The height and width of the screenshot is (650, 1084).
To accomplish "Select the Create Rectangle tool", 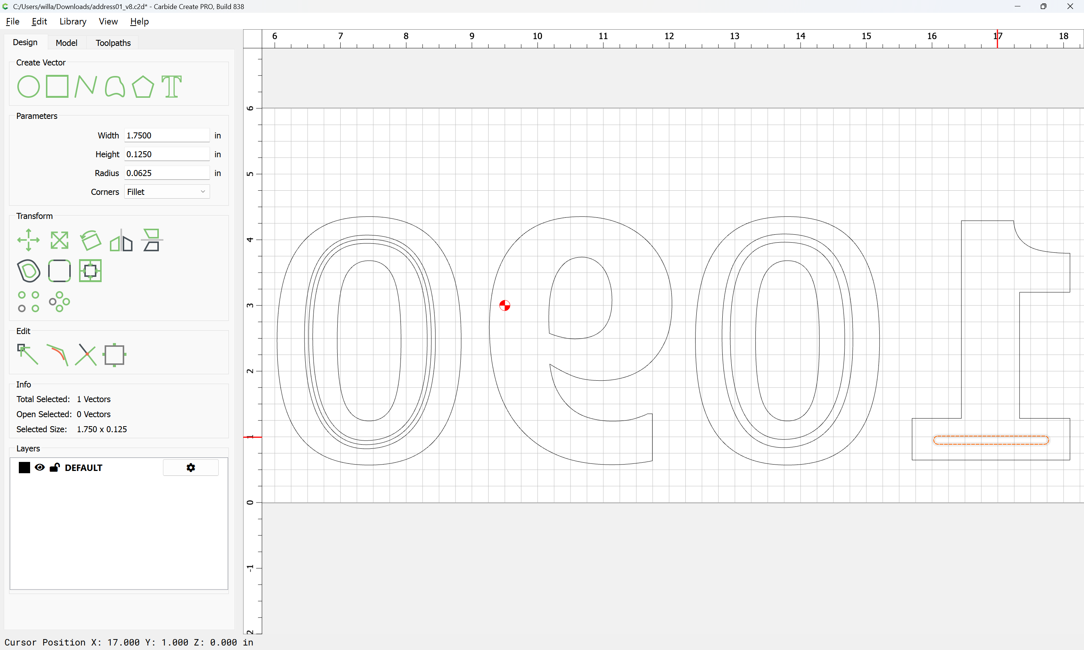I will coord(57,86).
